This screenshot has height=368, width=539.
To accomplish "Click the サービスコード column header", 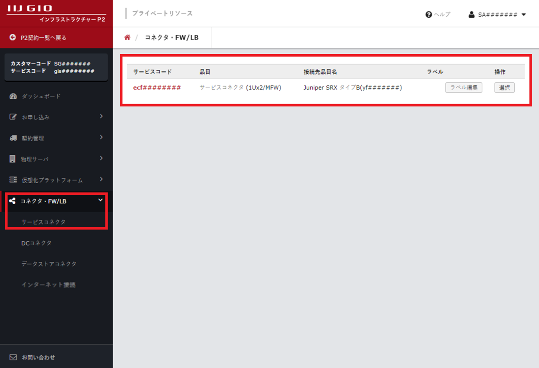I will (152, 72).
